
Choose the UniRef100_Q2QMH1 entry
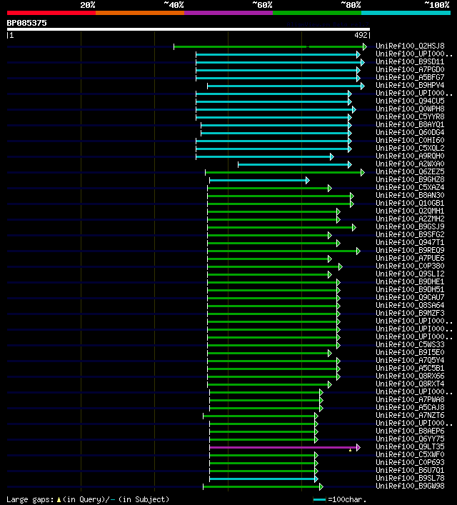tap(410, 211)
